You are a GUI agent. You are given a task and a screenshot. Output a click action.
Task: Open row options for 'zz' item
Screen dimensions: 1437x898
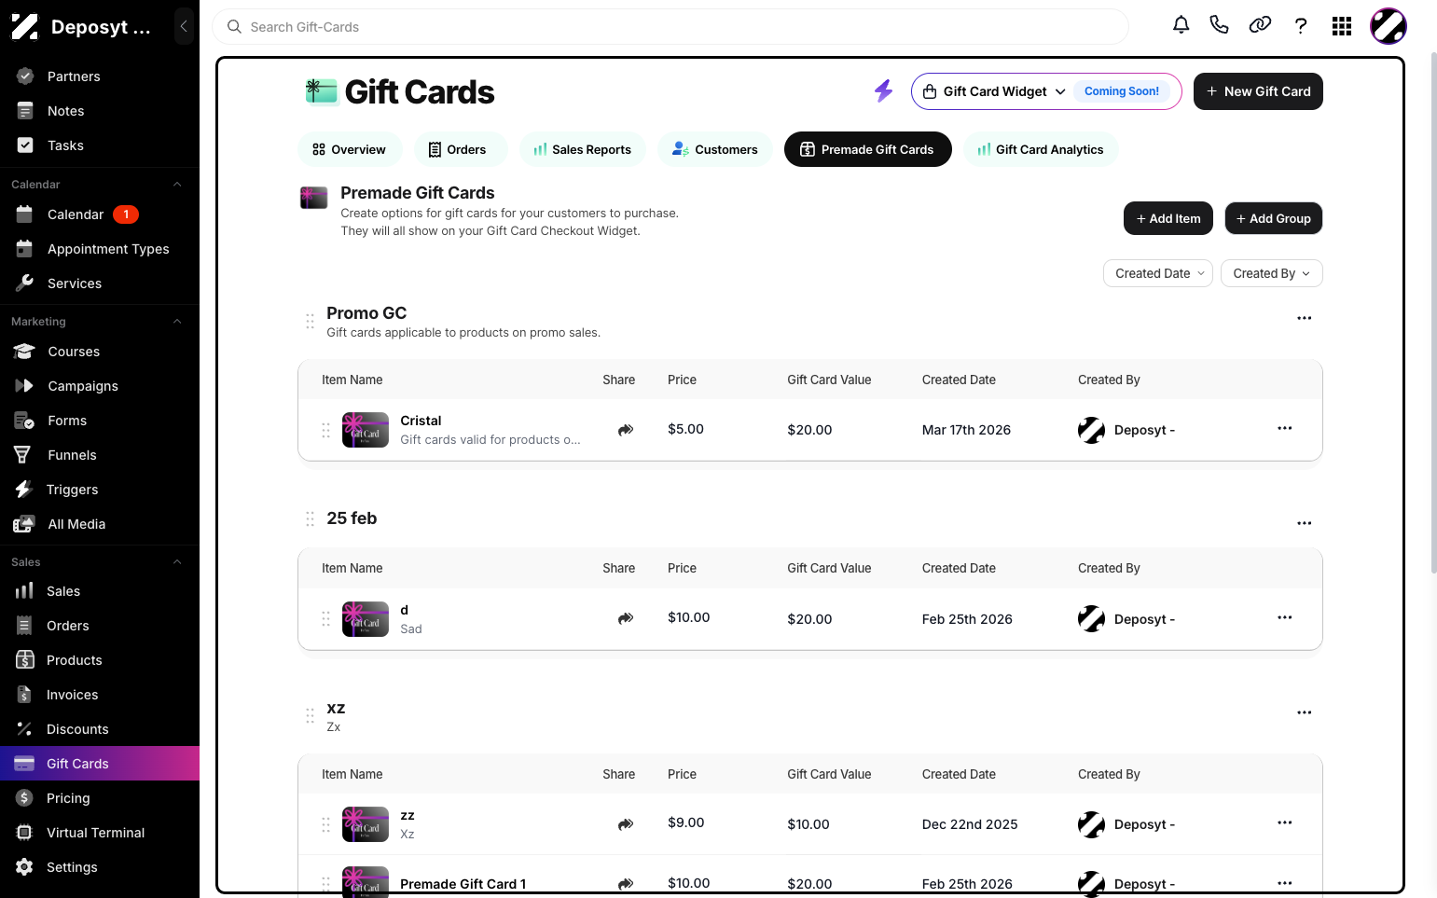pos(1284,822)
